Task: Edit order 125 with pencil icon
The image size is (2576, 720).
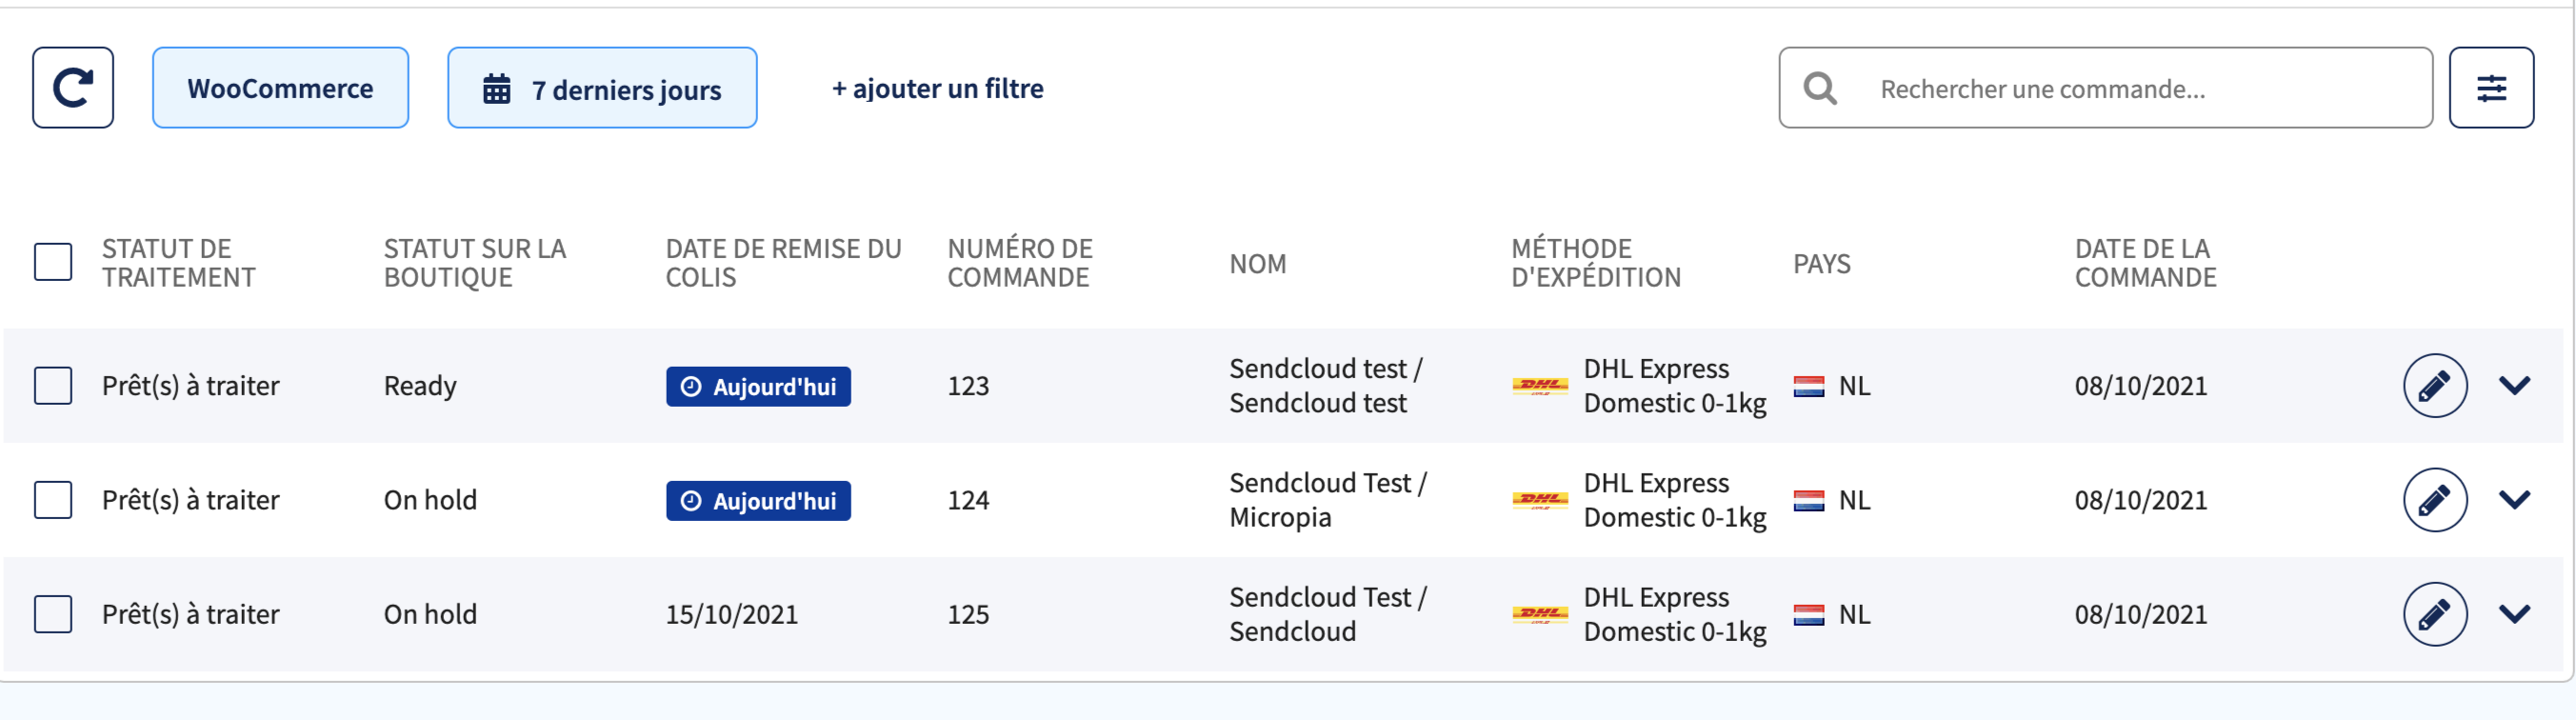Action: [2435, 614]
